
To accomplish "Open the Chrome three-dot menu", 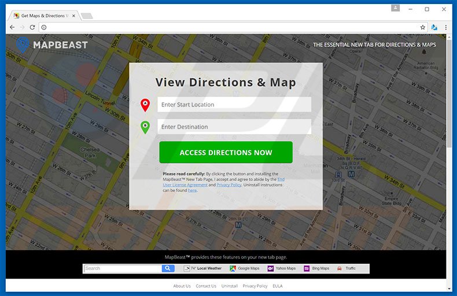I will [445, 27].
